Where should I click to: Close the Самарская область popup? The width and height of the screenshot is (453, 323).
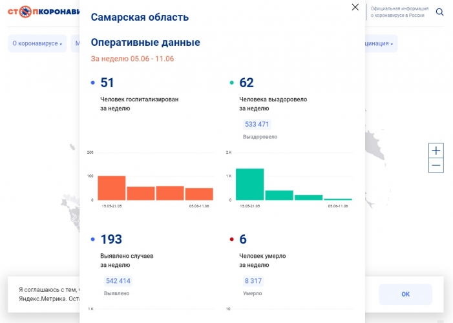355,7
